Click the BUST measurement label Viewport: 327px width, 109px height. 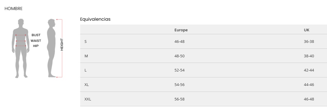[x=36, y=35]
